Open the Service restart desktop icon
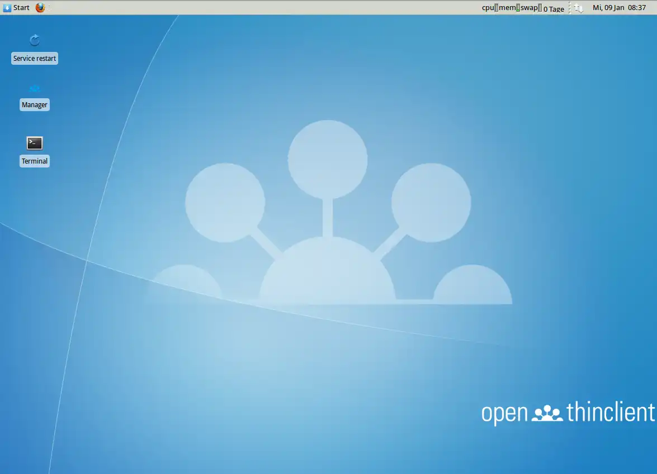Screen dimensions: 657x474 click(35, 40)
